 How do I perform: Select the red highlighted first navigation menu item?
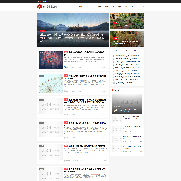click(x=80, y=7)
